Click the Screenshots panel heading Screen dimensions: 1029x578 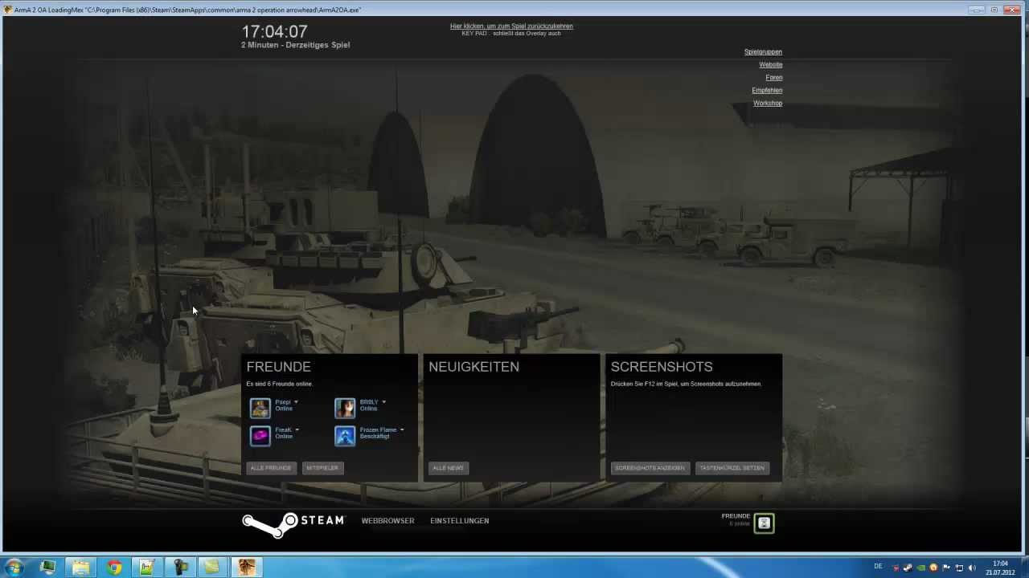[662, 367]
